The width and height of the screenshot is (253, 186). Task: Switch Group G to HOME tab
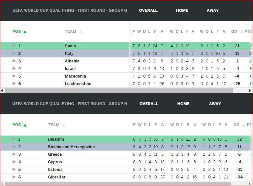click(x=182, y=11)
